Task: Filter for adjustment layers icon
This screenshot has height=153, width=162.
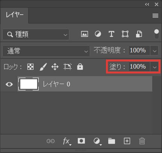Action: [x=98, y=34]
